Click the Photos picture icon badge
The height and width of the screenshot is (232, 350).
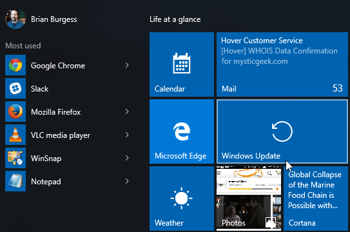270,222
